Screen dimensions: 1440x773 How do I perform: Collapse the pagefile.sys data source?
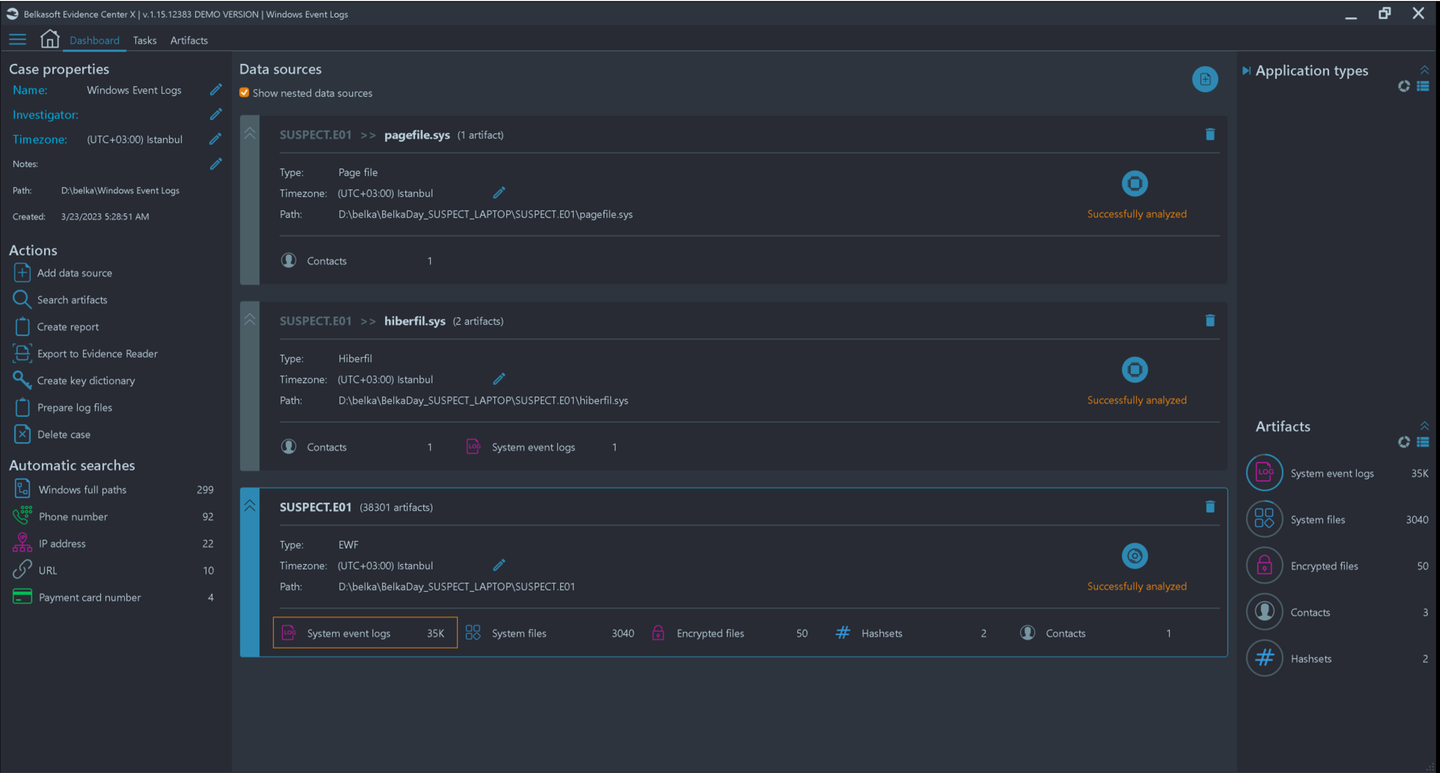point(250,133)
